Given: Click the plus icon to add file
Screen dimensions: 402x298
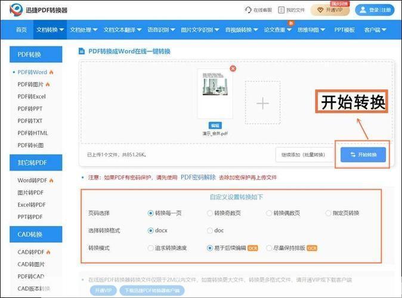Looking at the screenshot, I should pos(262,103).
